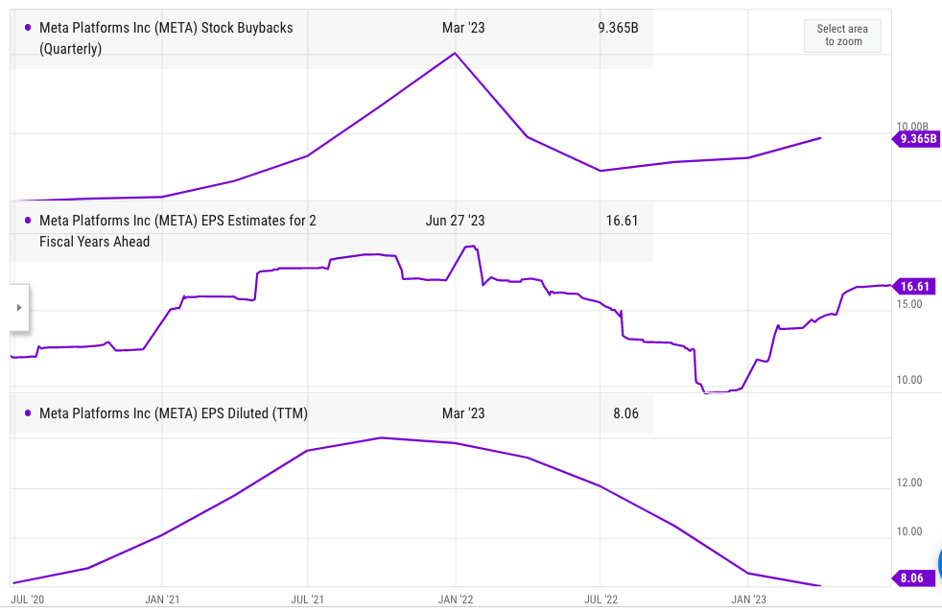Click the JUL '22 x-axis label
The image size is (942, 613).
pos(601,600)
